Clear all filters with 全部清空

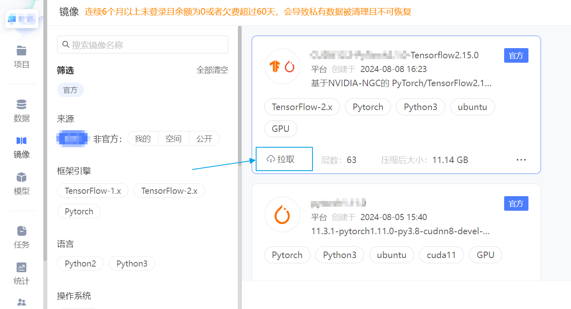pyautogui.click(x=212, y=70)
